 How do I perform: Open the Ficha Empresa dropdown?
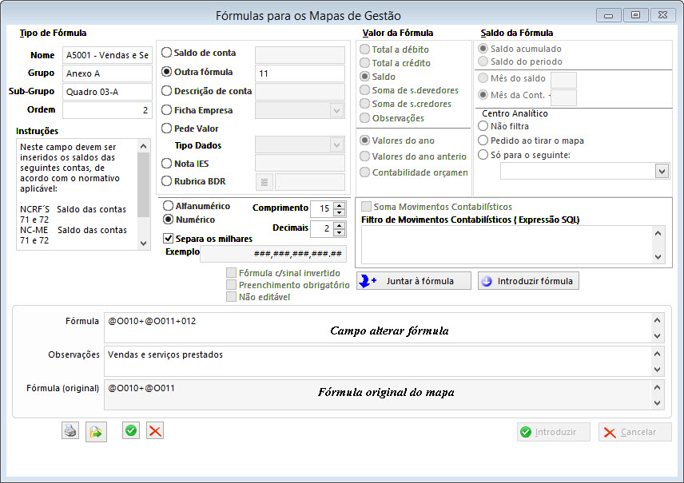336,110
